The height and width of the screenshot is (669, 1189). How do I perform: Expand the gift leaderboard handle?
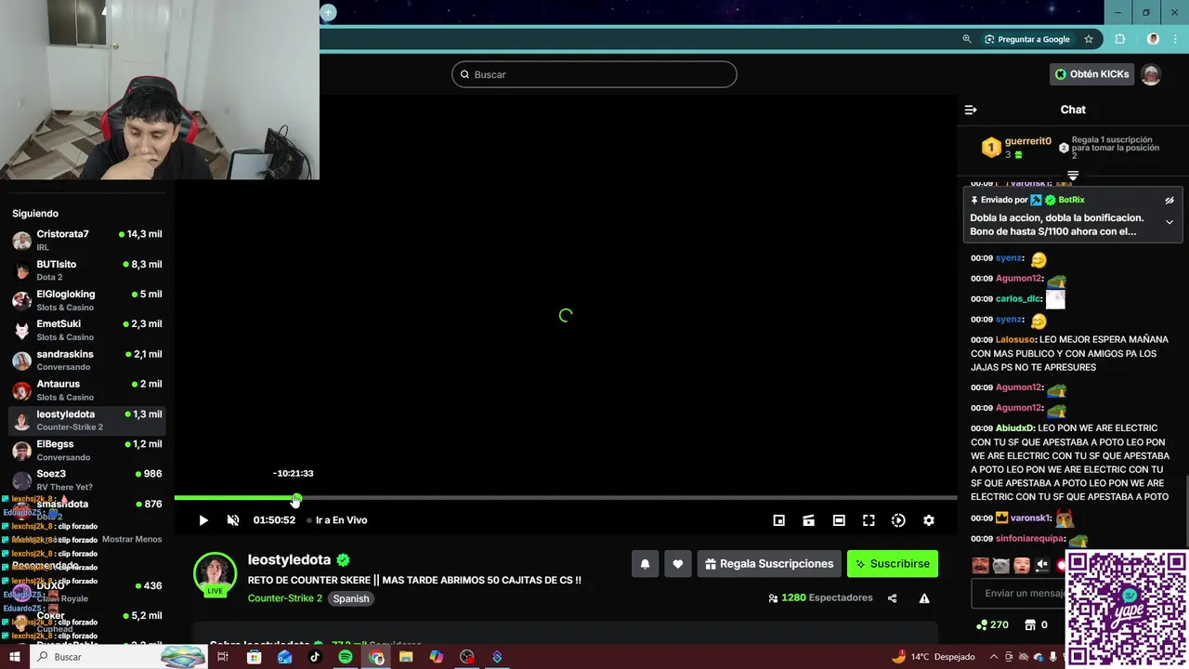click(x=1073, y=175)
